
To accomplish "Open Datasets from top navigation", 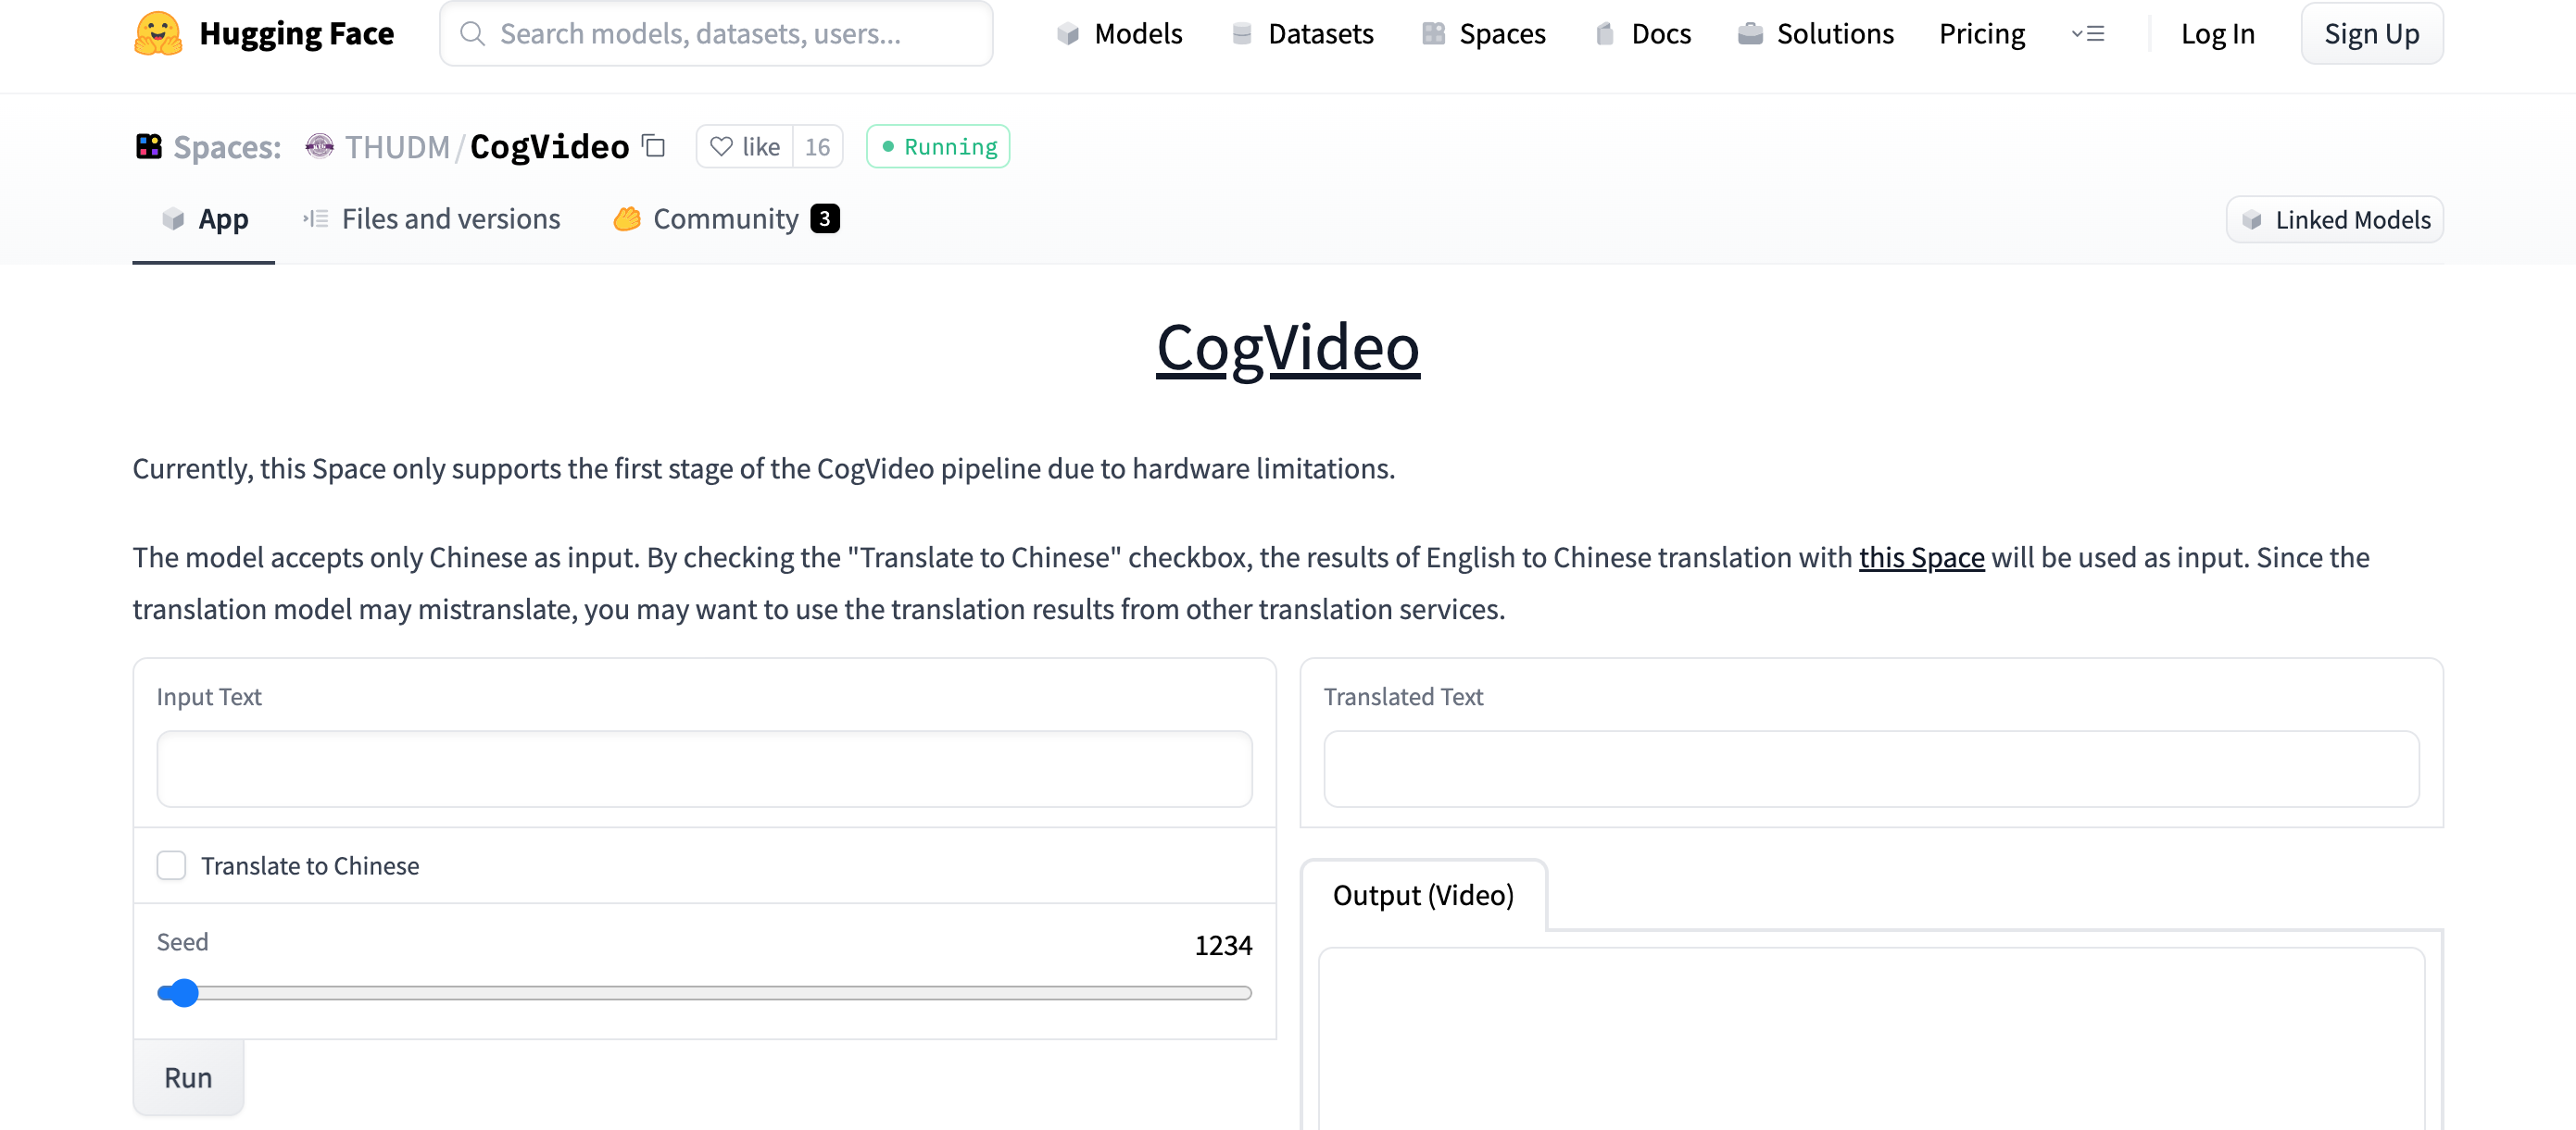I will point(1302,34).
